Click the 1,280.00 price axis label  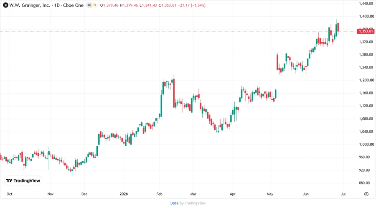coord(366,55)
